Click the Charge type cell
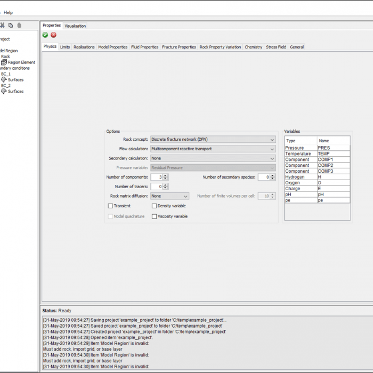Viewport: 373px width, 373px height. [x=301, y=189]
